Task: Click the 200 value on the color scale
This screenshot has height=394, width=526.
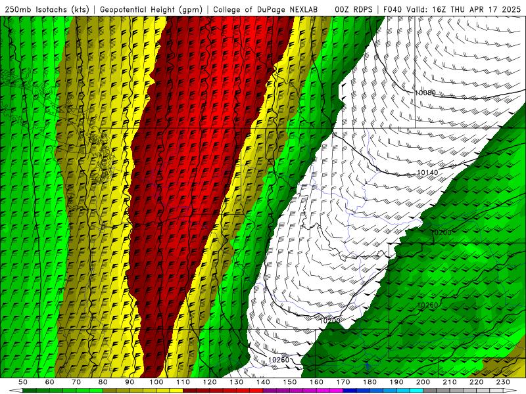Action: (x=423, y=382)
